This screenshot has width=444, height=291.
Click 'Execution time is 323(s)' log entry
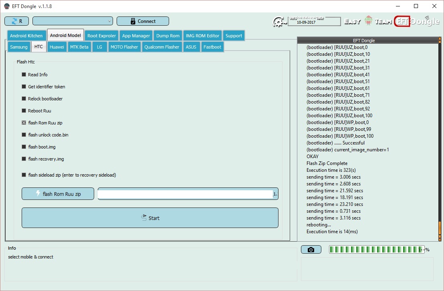coord(331,170)
